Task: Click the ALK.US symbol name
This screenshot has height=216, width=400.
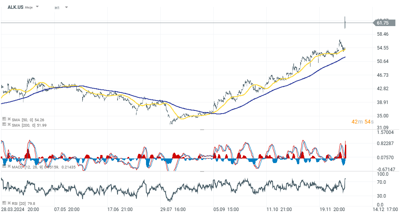Action: (x=15, y=7)
